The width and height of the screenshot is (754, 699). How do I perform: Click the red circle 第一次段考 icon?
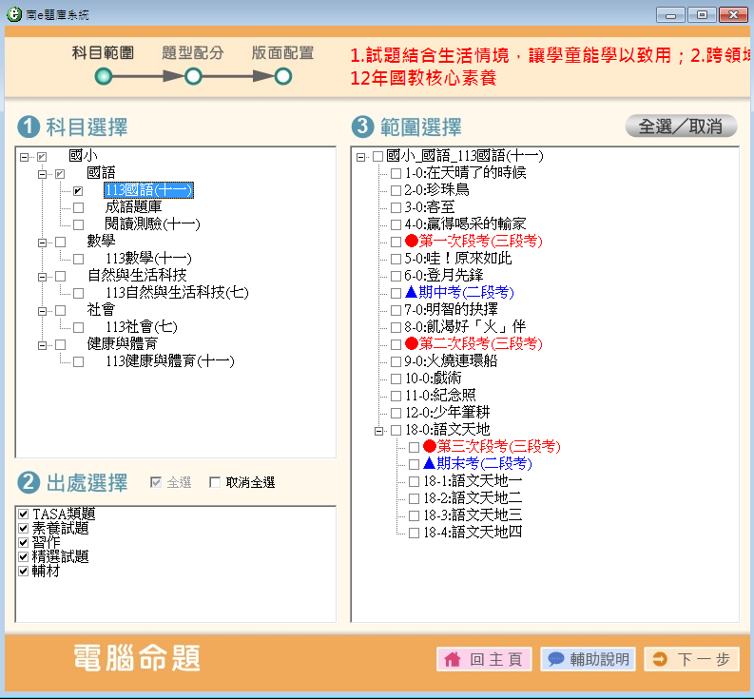412,242
